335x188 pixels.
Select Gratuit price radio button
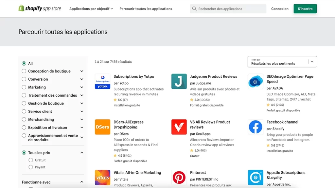tap(31, 160)
